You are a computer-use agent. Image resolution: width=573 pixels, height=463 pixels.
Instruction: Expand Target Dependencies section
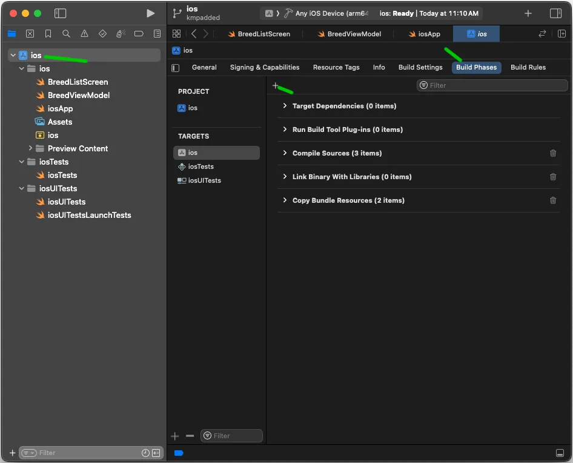click(285, 106)
